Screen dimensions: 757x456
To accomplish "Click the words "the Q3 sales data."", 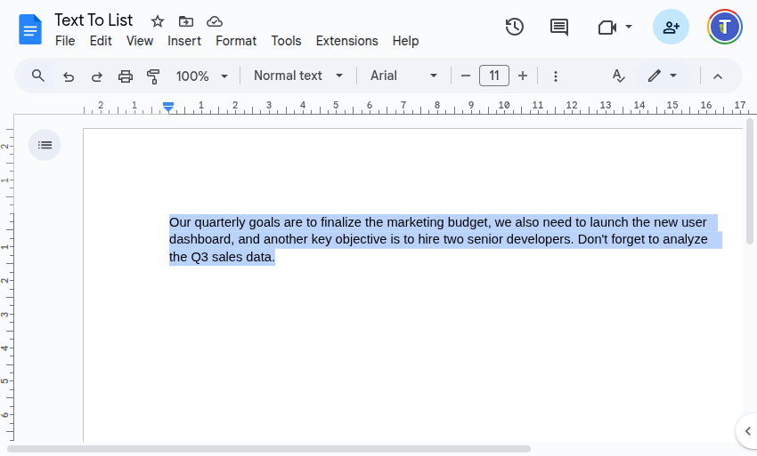I will click(x=222, y=257).
